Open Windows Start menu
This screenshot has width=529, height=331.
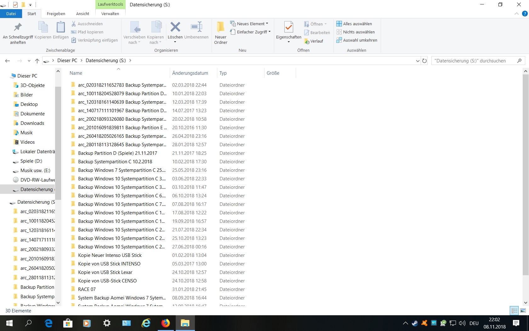pos(9,323)
